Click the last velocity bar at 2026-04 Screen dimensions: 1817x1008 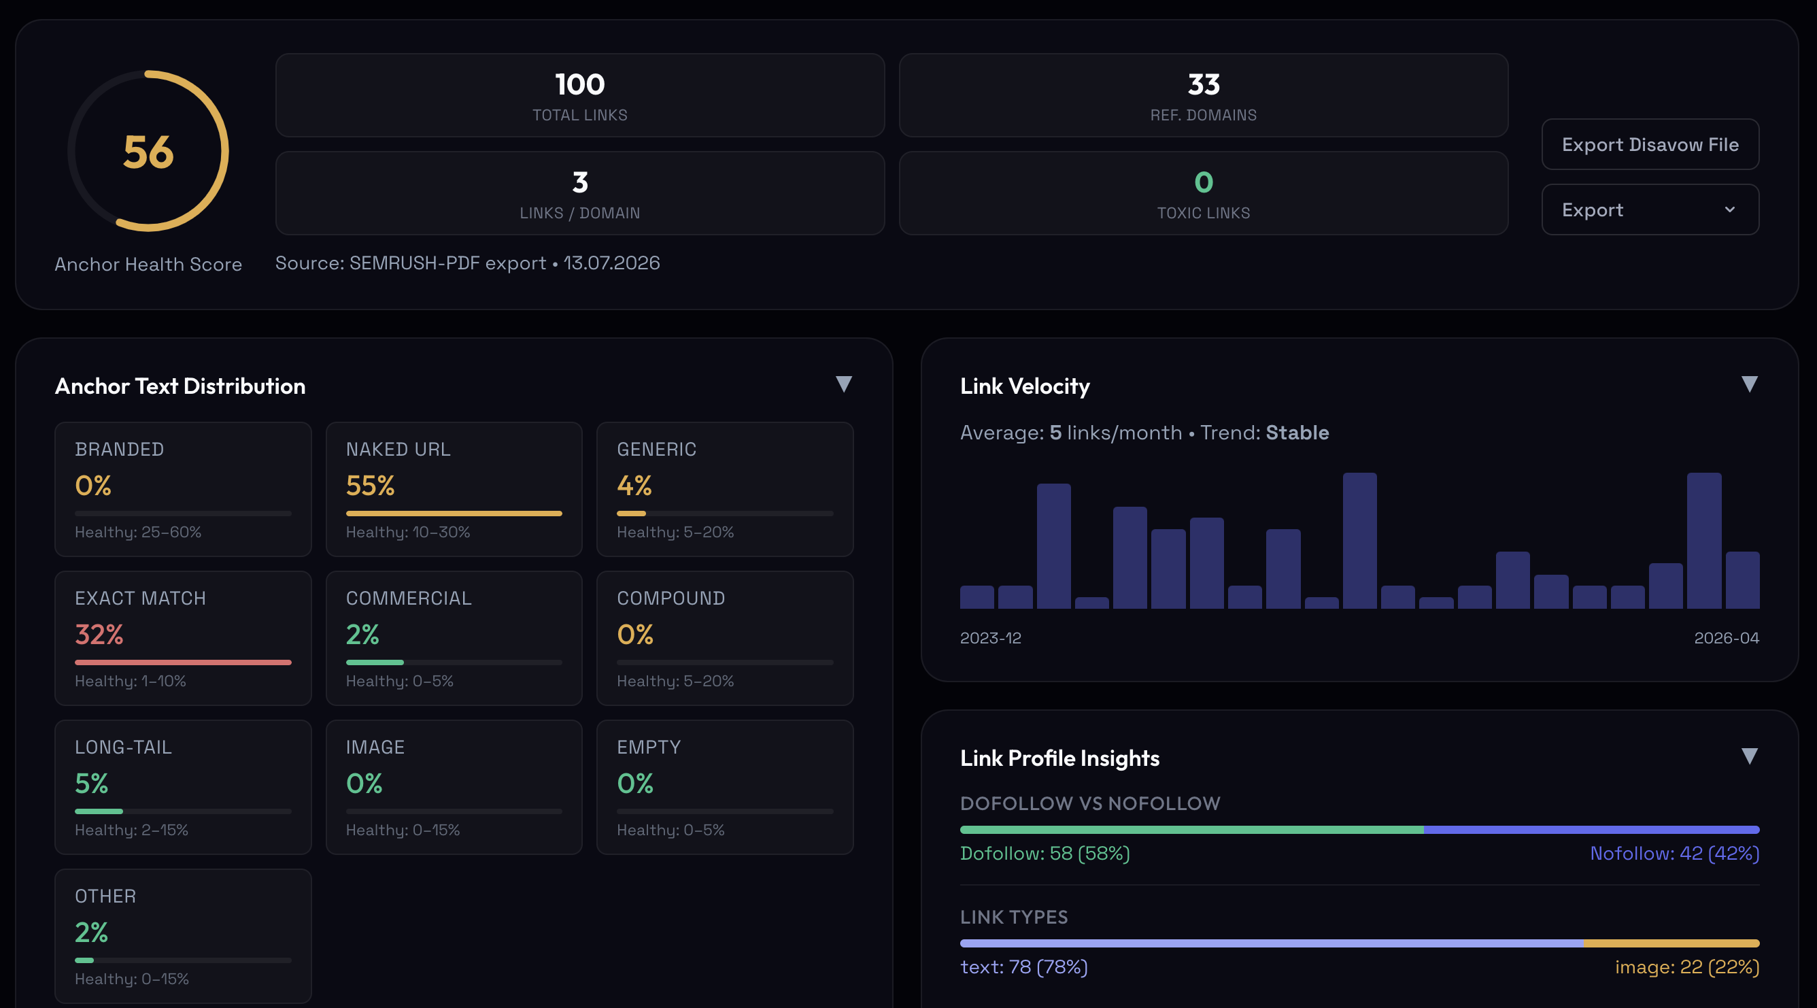click(1742, 579)
